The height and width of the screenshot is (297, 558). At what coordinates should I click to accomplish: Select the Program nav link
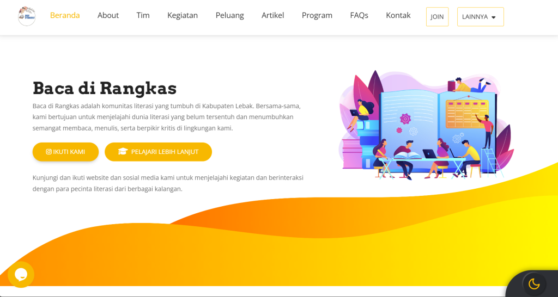tap(317, 16)
